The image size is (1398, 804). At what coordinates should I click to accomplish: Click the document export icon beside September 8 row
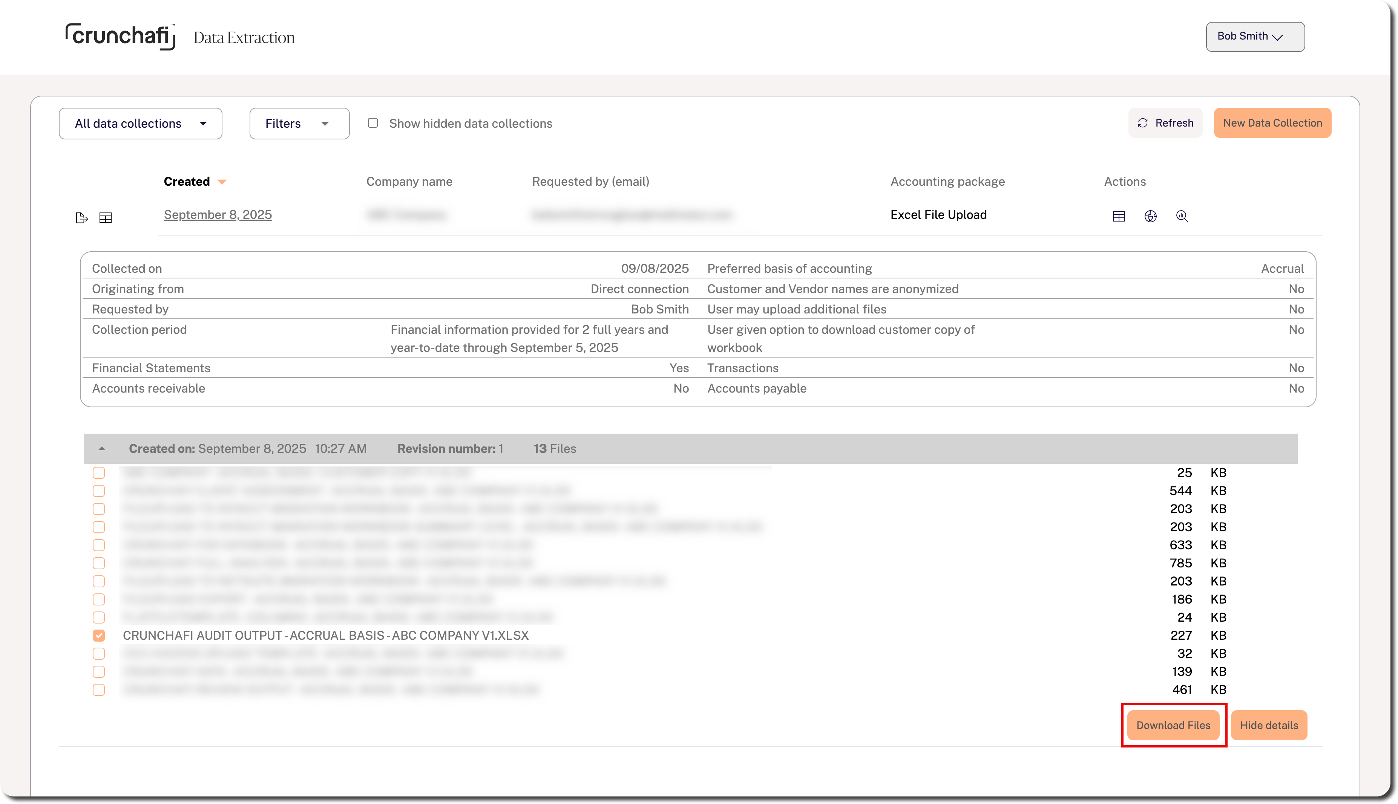click(81, 217)
